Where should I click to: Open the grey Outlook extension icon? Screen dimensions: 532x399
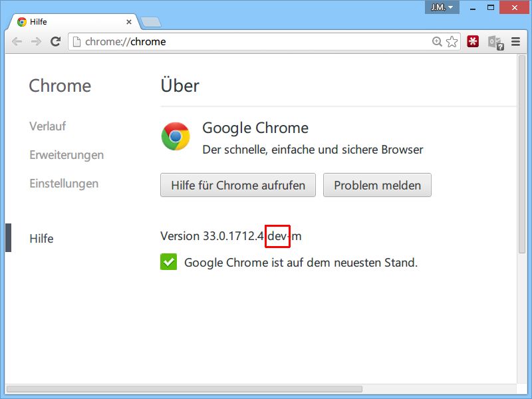(495, 43)
